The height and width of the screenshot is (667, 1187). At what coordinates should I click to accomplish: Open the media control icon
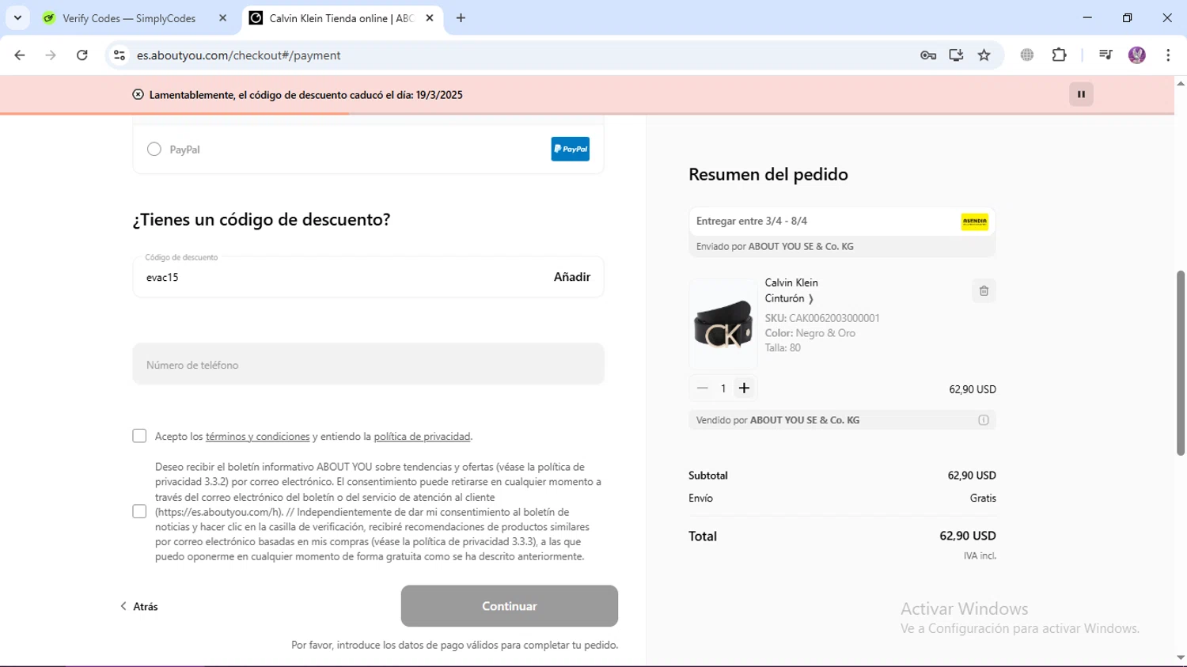point(1105,55)
